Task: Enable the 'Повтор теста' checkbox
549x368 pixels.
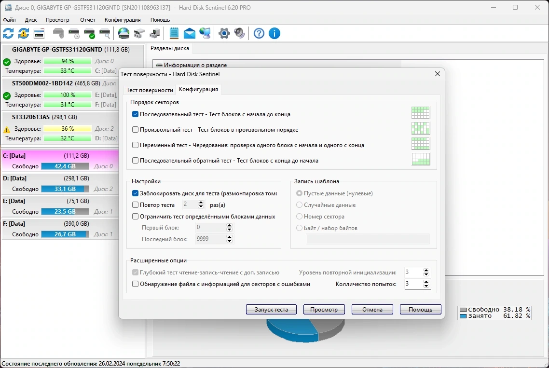Action: click(135, 205)
